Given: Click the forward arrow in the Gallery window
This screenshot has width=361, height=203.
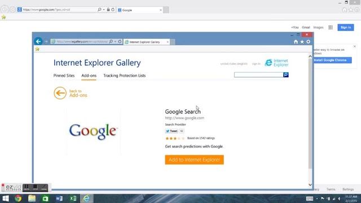Looking at the screenshot, I should [x=46, y=42].
